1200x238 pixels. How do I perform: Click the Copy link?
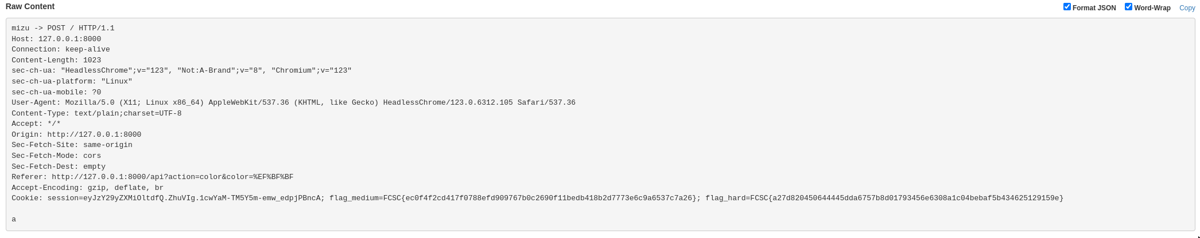tap(1187, 8)
